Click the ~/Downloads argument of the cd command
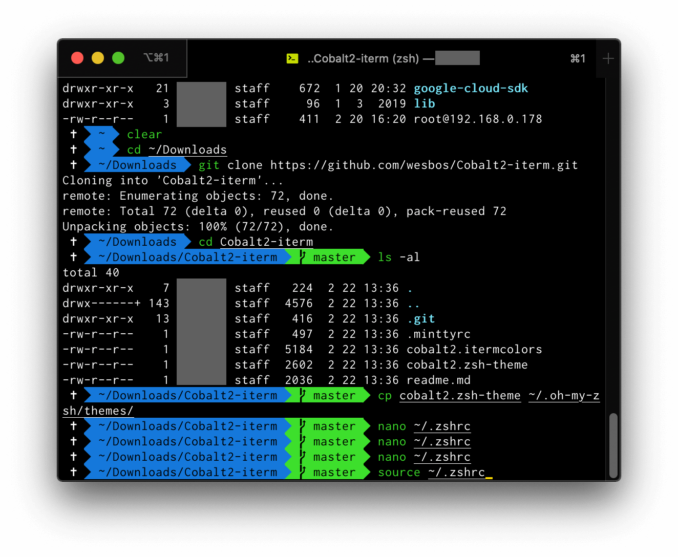The height and width of the screenshot is (557, 678). tap(187, 150)
